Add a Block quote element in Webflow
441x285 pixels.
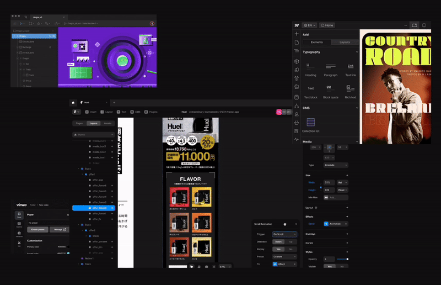pyautogui.click(x=331, y=92)
